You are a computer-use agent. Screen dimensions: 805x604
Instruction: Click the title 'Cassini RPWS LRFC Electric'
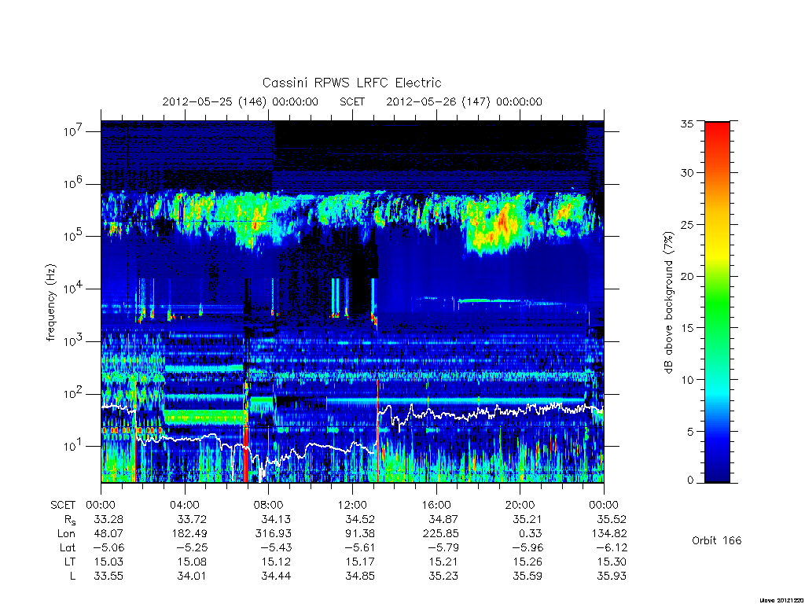click(x=351, y=83)
